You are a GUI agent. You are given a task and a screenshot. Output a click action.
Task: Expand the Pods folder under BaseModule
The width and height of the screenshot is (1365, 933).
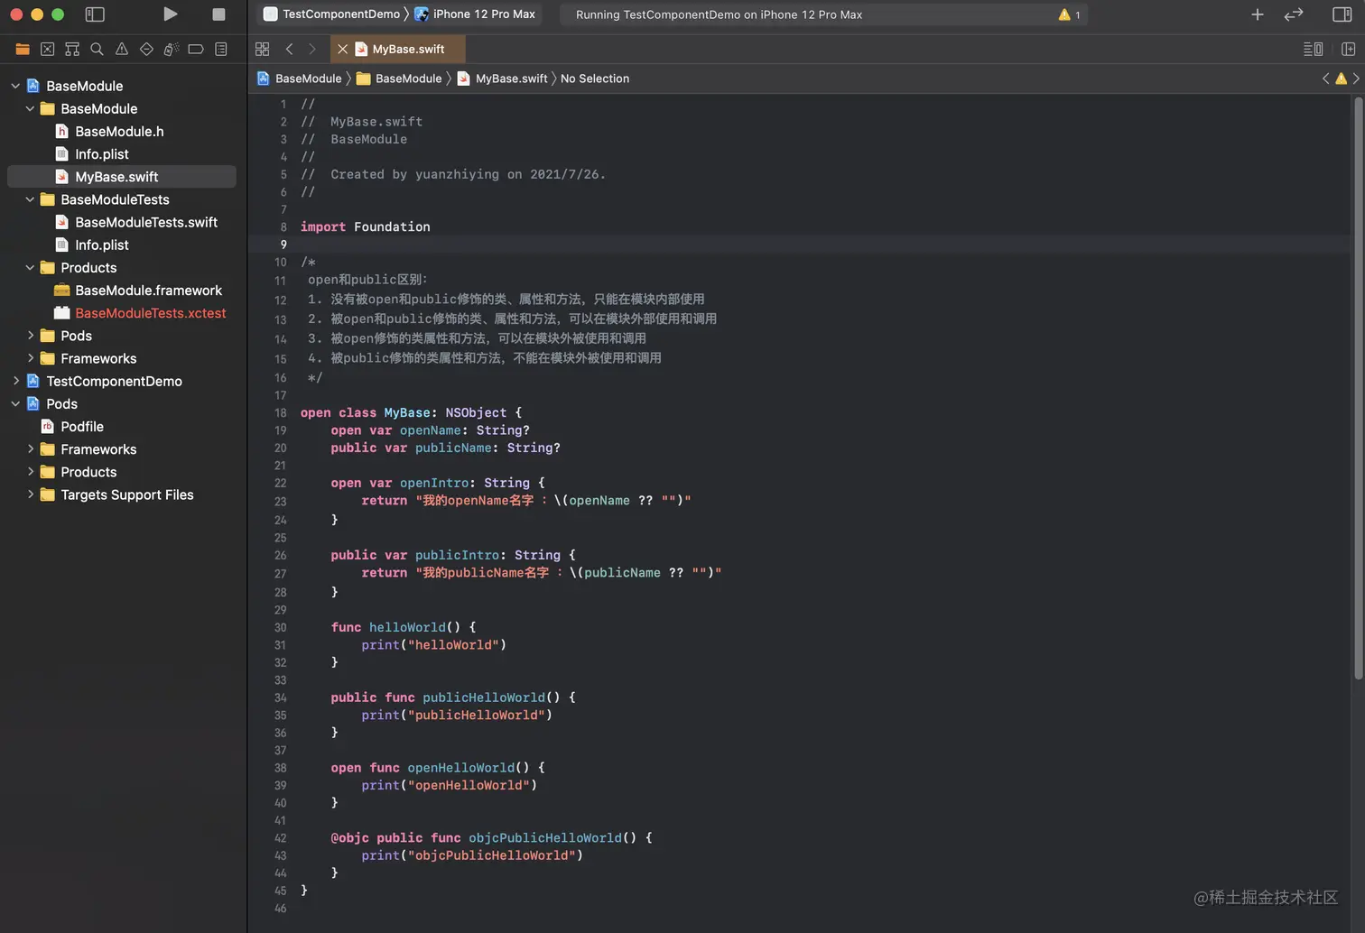(x=30, y=336)
